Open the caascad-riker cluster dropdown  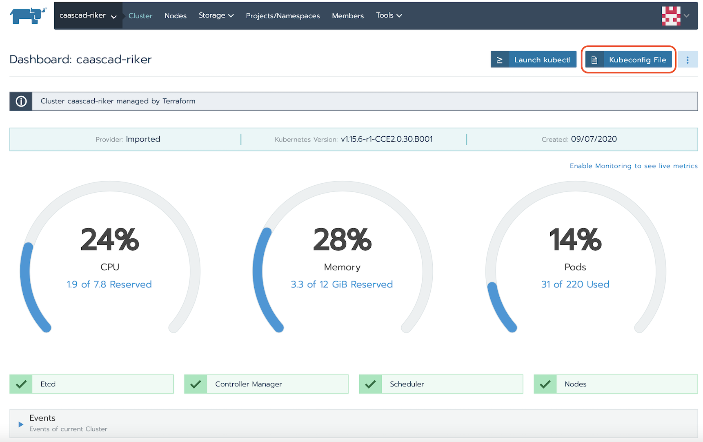[88, 16]
